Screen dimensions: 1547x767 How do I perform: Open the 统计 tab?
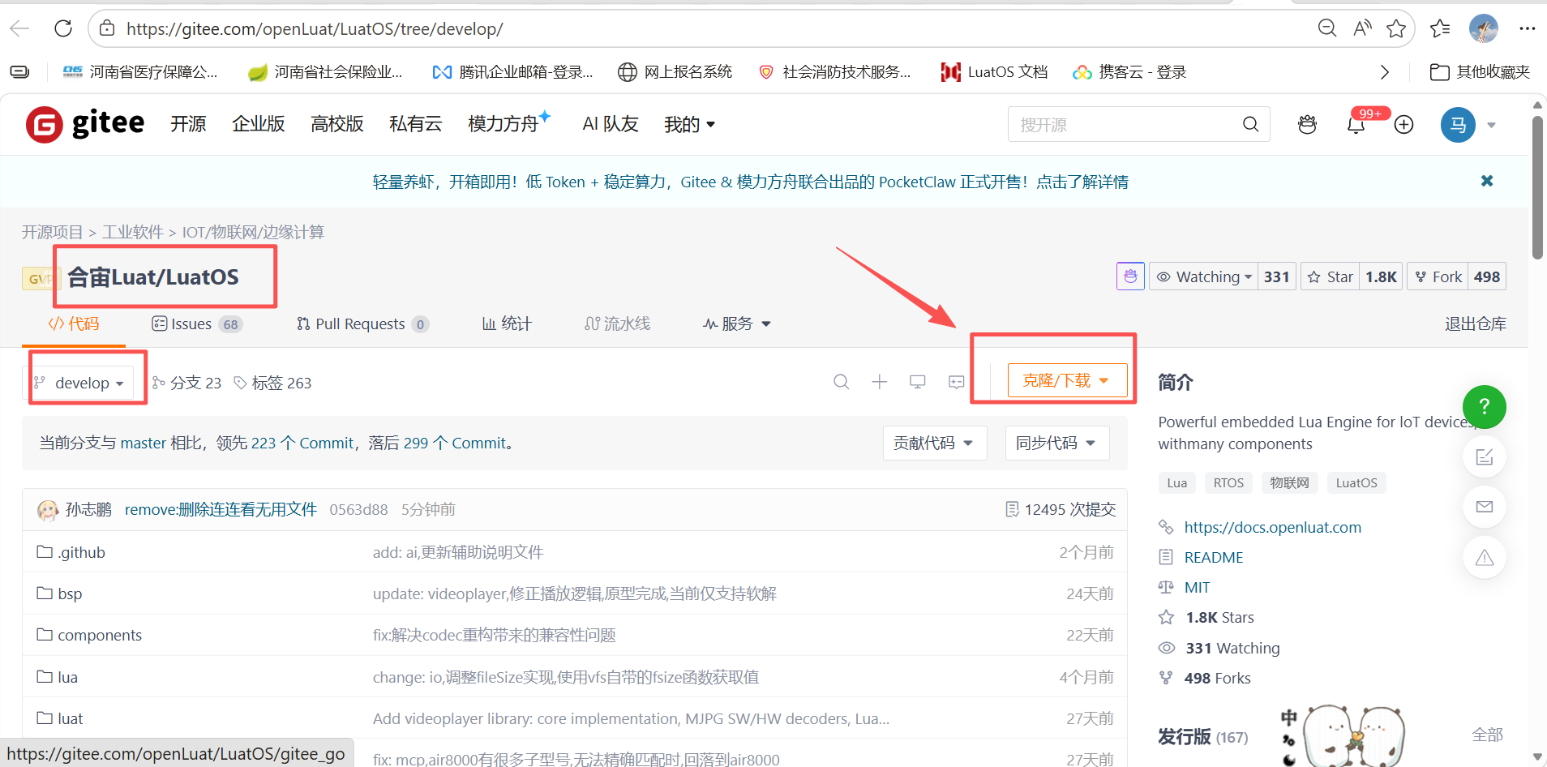(x=507, y=324)
